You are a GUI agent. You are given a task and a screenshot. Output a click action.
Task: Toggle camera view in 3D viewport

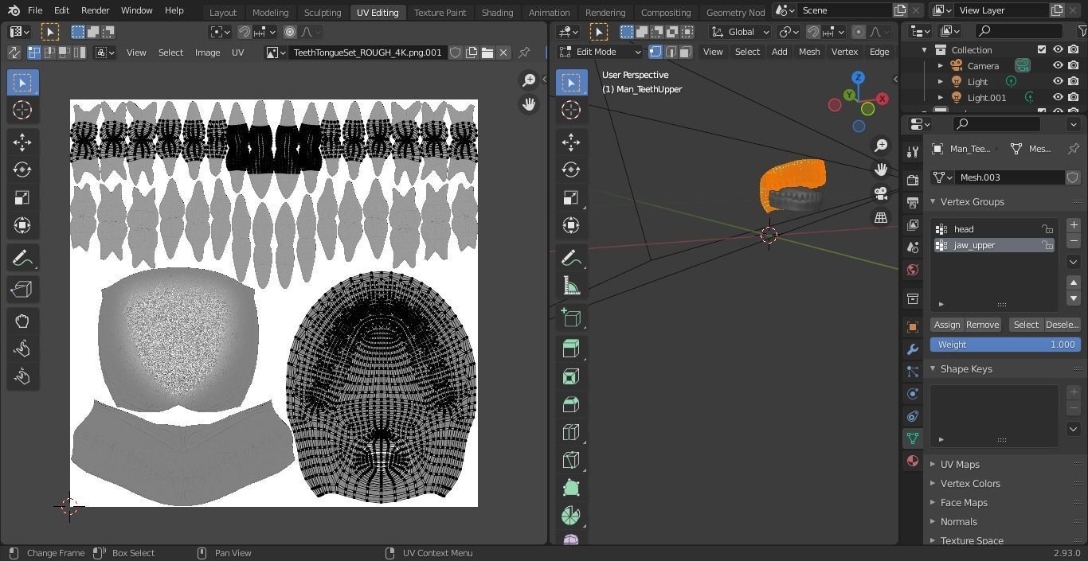tap(881, 193)
